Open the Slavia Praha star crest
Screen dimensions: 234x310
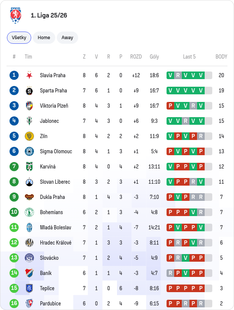pos(29,75)
